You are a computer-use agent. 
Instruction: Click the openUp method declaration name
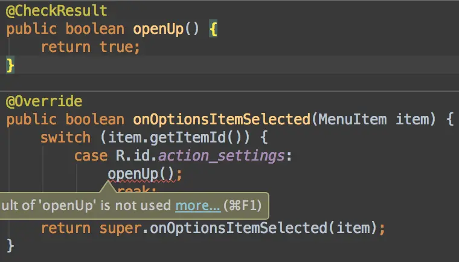tap(158, 29)
